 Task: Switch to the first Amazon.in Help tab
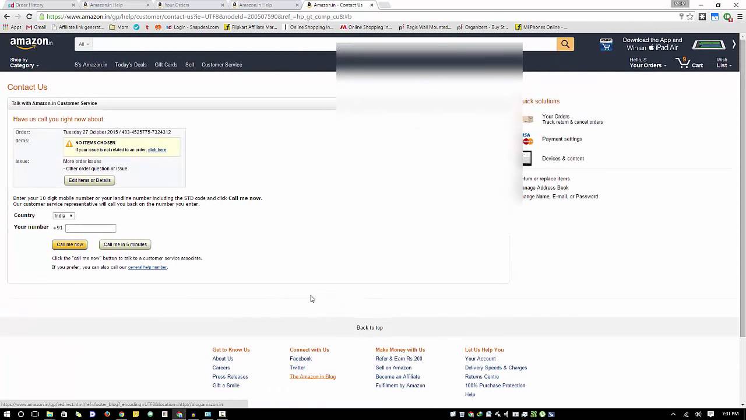click(115, 5)
